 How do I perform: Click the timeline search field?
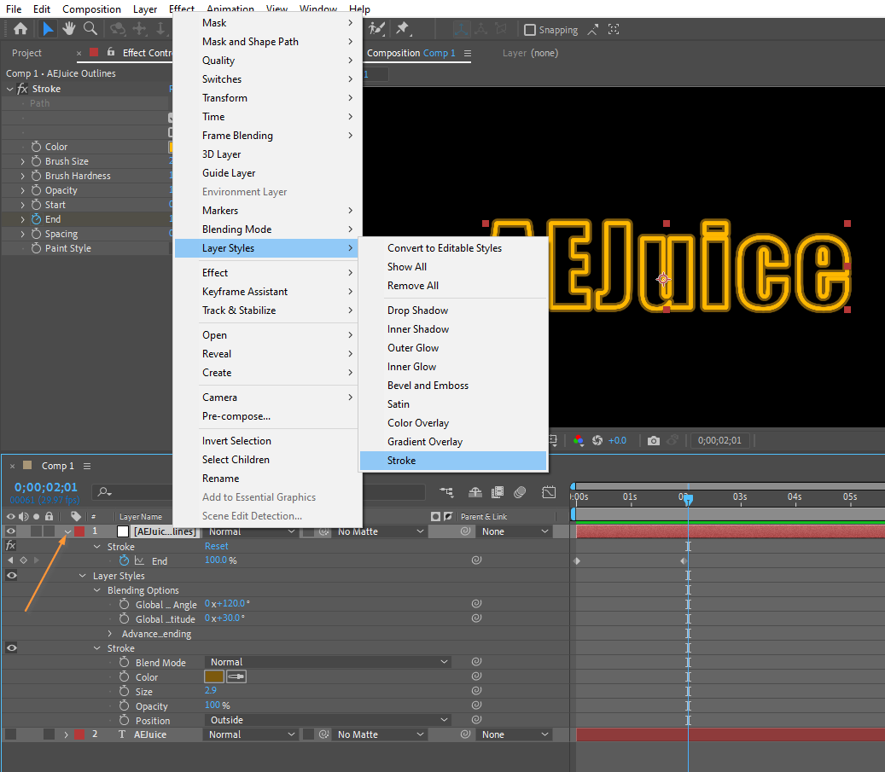(x=132, y=492)
